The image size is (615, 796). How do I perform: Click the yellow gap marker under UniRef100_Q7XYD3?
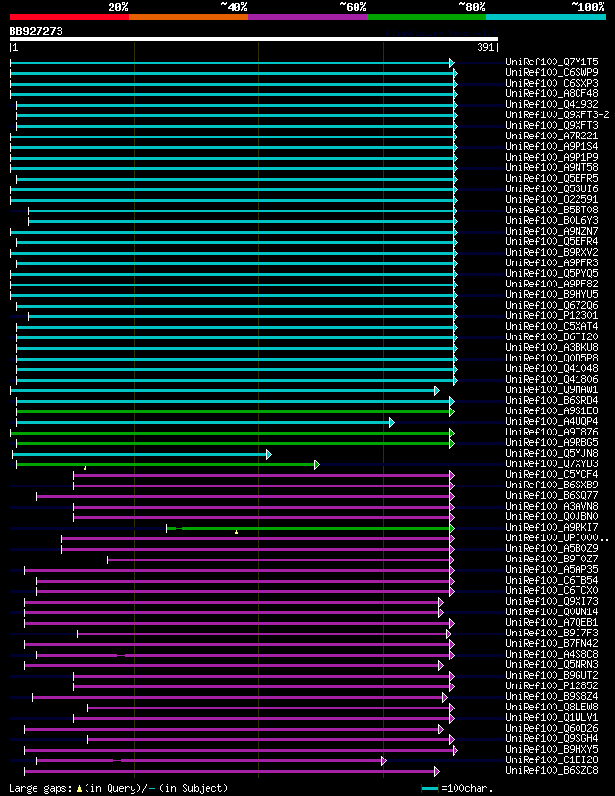(x=85, y=468)
